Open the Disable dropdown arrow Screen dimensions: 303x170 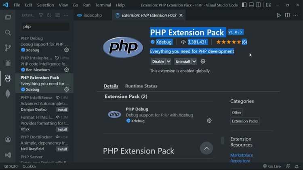click(168, 61)
